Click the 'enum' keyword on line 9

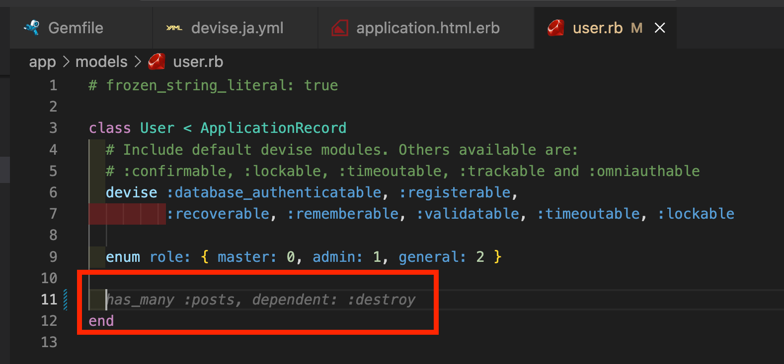[x=123, y=257]
